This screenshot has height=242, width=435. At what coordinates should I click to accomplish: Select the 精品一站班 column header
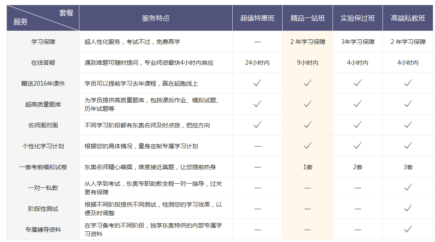coord(307,18)
